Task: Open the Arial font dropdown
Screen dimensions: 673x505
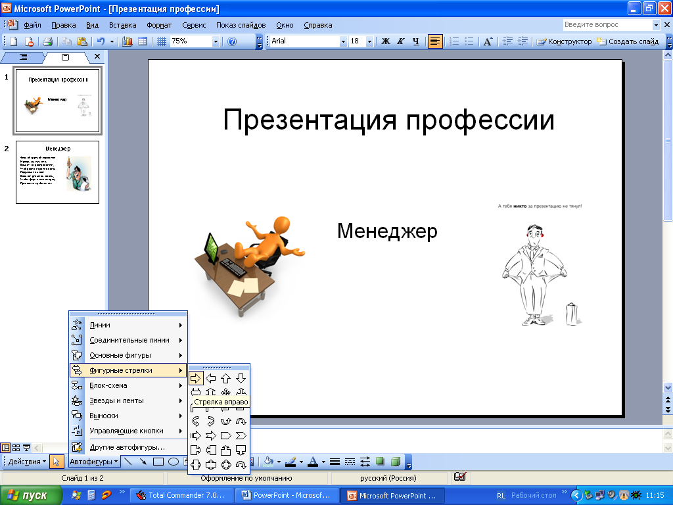Action: pos(343,41)
